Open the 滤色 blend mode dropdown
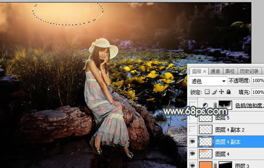Image resolution: width=264 pixels, height=168 pixels. coord(208,81)
